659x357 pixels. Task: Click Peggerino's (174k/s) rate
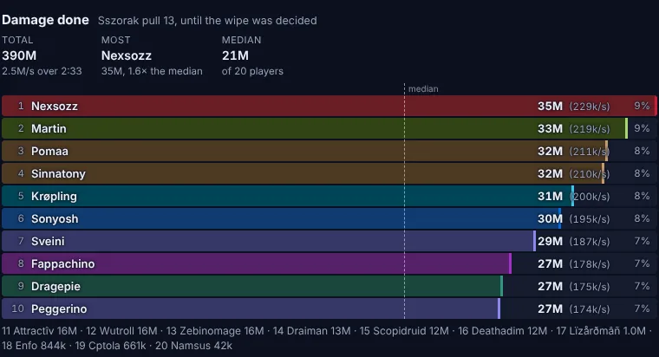point(590,309)
